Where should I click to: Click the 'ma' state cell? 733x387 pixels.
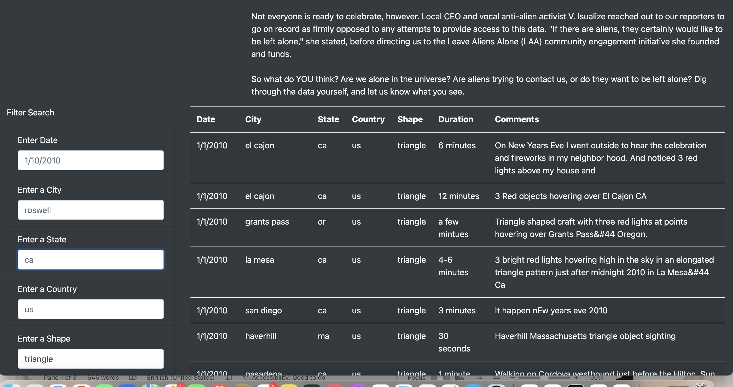coord(324,336)
